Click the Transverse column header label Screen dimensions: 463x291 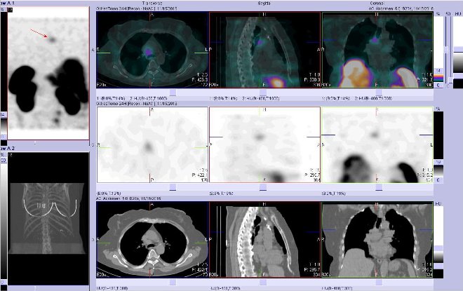pyautogui.click(x=152, y=4)
